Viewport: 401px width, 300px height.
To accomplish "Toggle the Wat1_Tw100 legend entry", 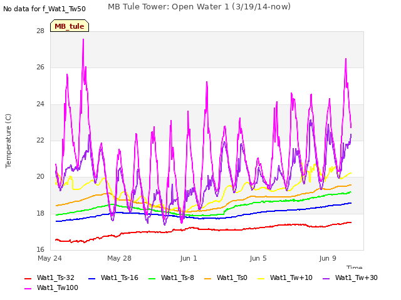I will click(51, 287).
